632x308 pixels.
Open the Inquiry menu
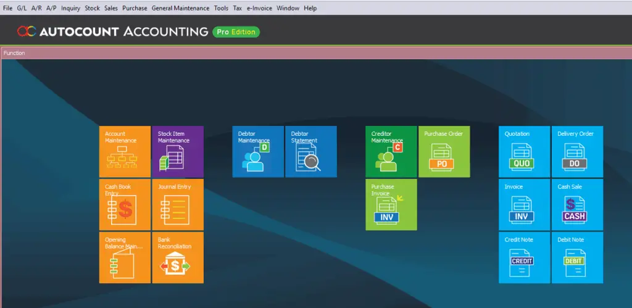70,8
